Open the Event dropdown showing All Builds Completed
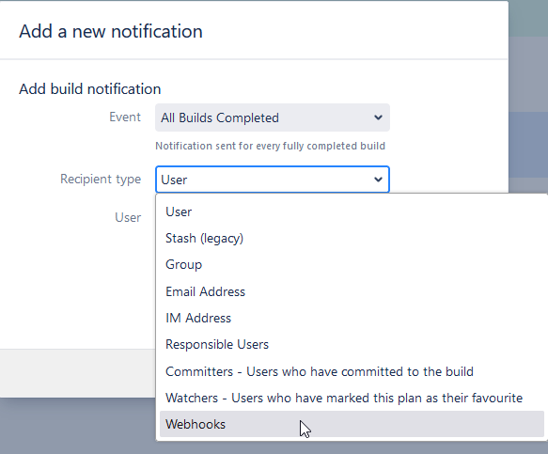The height and width of the screenshot is (454, 548). [x=273, y=117]
